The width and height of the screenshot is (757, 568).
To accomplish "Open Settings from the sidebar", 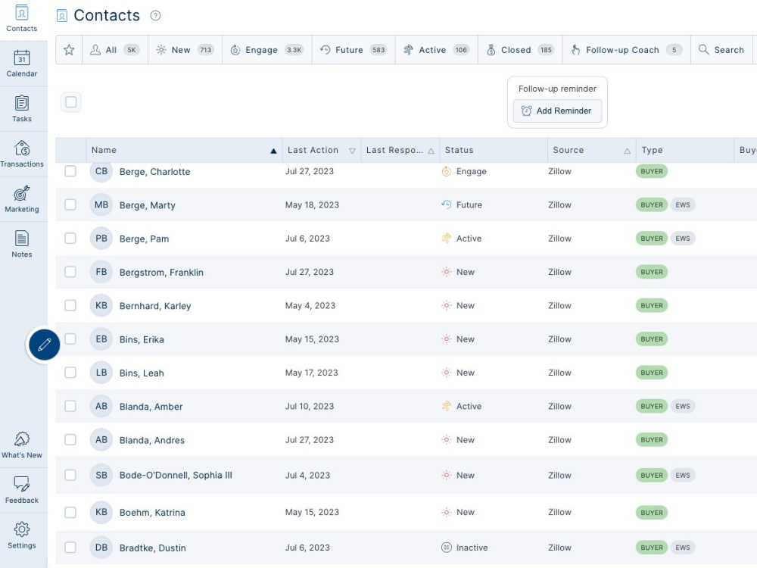I will 22,535.
